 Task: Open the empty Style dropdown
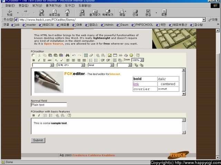pyautogui.click(x=52, y=65)
